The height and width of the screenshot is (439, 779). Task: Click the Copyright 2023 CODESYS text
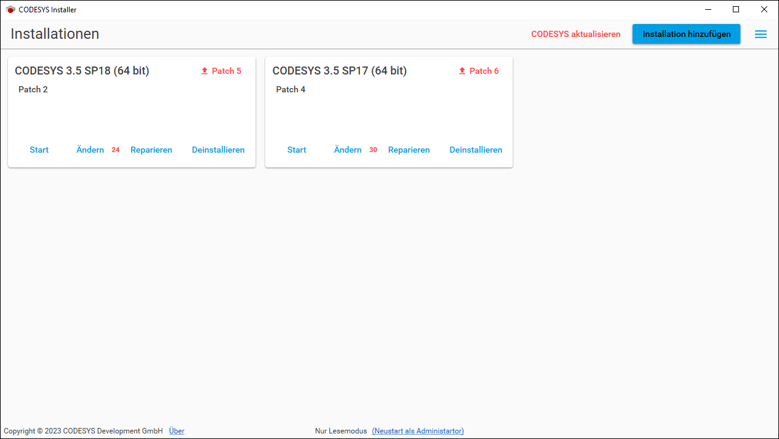point(83,431)
